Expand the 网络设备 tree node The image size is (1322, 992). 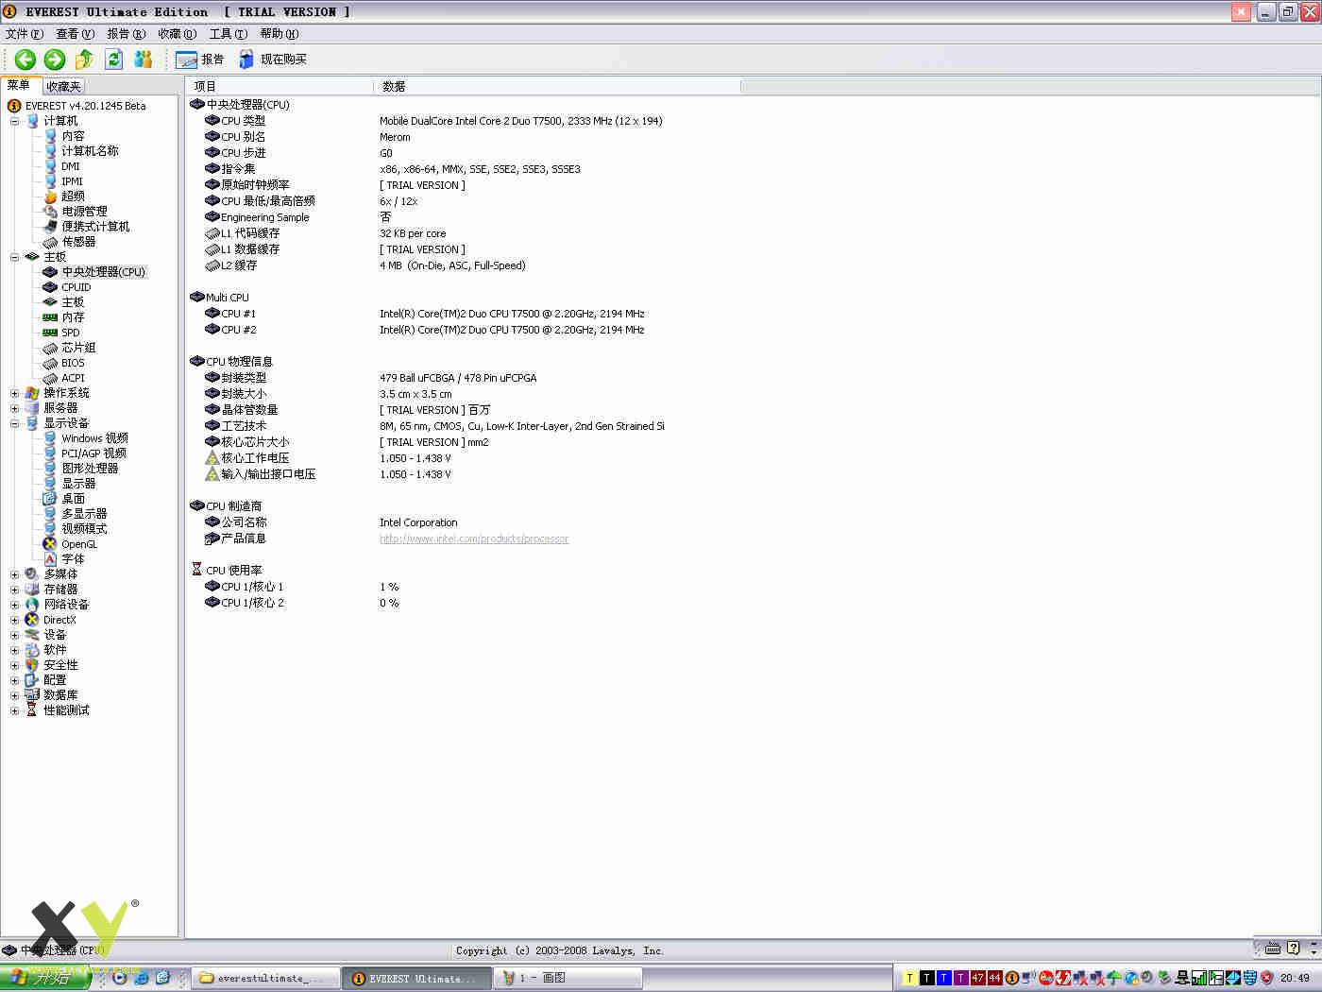pos(14,605)
